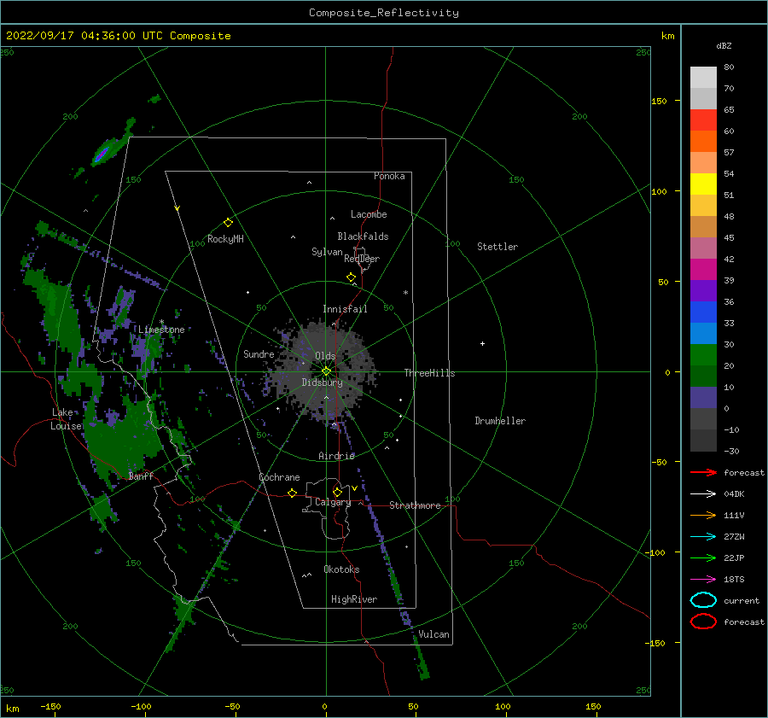The height and width of the screenshot is (718, 768).
Task: Click yellow diamond marker above Calgary label
Action: pos(337,492)
